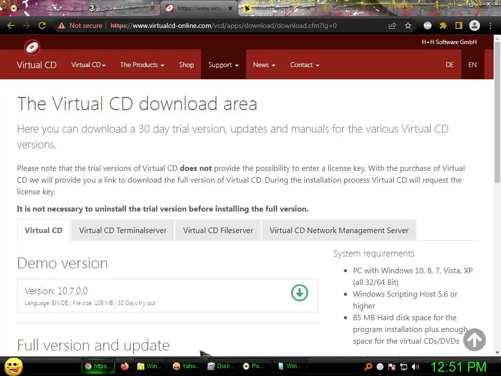Image resolution: width=501 pixels, height=376 pixels.
Task: Open the smiley face Start button
Action: click(13, 367)
